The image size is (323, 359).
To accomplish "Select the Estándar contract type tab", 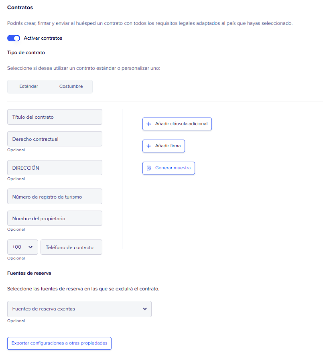I will click(x=29, y=86).
